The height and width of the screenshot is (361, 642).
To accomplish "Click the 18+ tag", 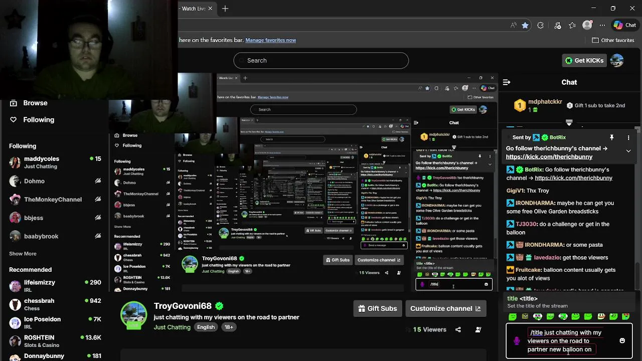I will 229,327.
